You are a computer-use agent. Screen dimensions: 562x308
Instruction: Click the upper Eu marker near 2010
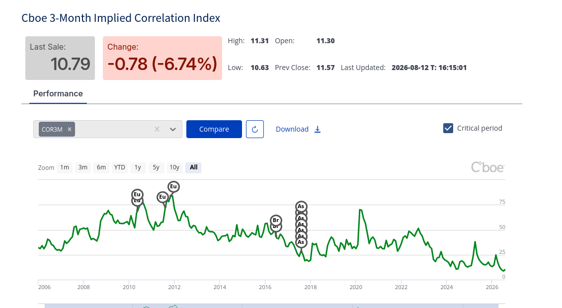tap(137, 194)
